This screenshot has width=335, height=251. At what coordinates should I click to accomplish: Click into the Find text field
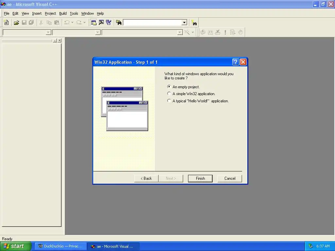(x=152, y=23)
